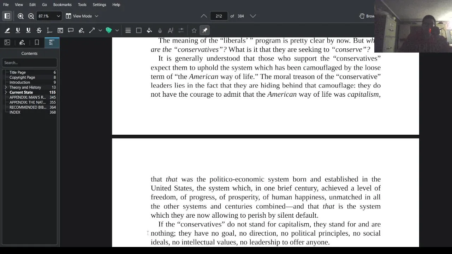
Task: Go to previous page with up arrow
Action: 204,16
